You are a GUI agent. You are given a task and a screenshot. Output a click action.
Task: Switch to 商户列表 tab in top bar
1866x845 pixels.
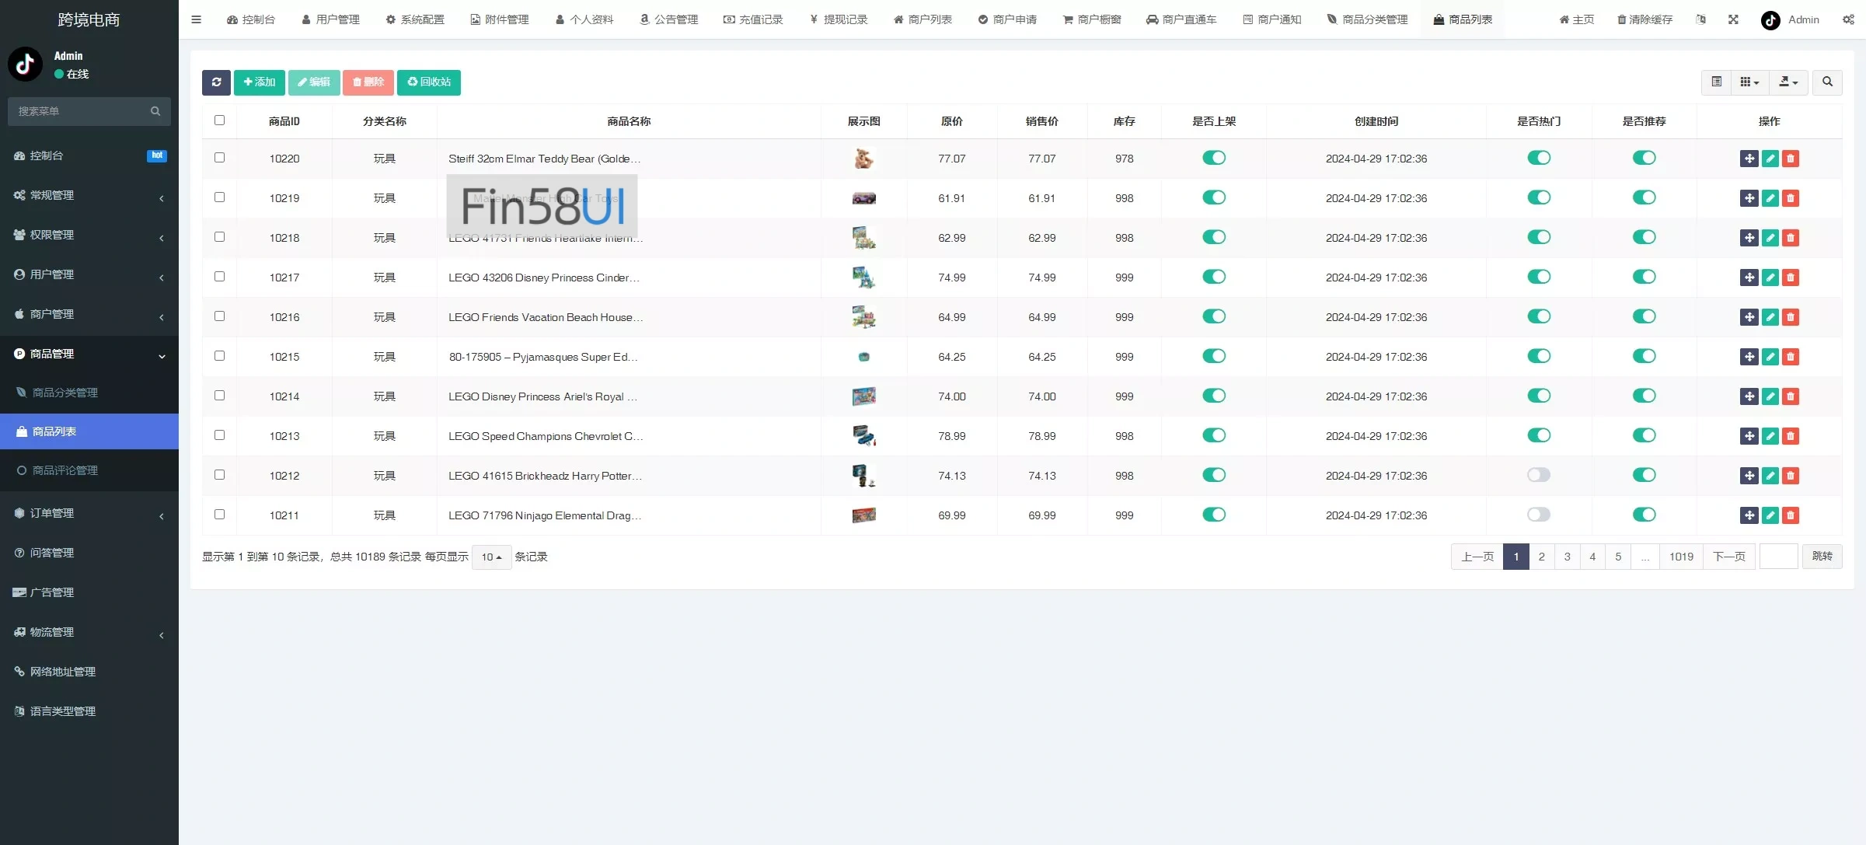tap(923, 19)
